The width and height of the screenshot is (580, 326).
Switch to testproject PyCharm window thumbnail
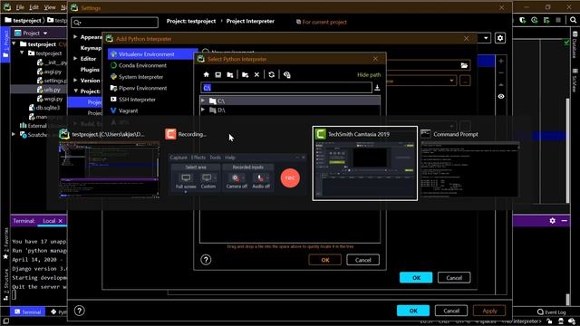tap(109, 163)
